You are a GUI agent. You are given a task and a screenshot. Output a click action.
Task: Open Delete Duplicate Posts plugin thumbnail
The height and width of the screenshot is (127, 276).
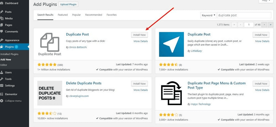click(50, 93)
